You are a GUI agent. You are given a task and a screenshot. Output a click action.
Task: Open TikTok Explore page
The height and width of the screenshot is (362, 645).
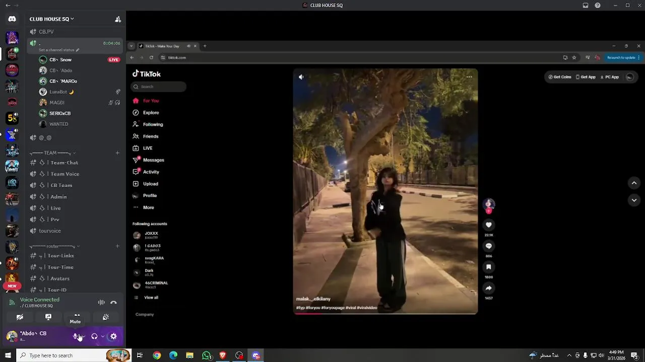pyautogui.click(x=146, y=113)
